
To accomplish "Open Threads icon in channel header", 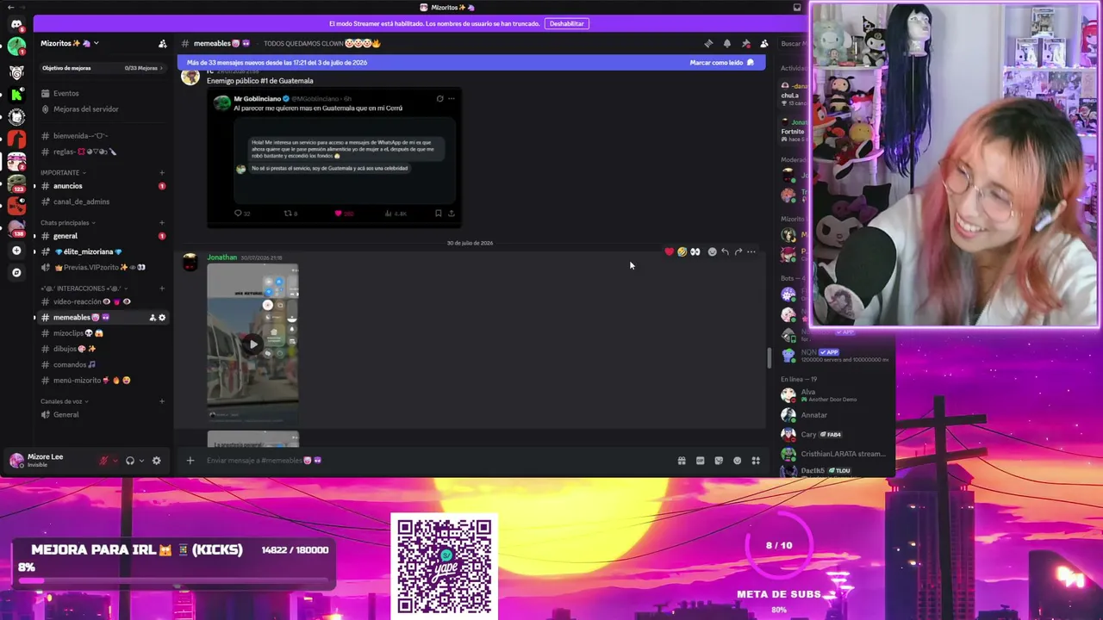I will (708, 43).
